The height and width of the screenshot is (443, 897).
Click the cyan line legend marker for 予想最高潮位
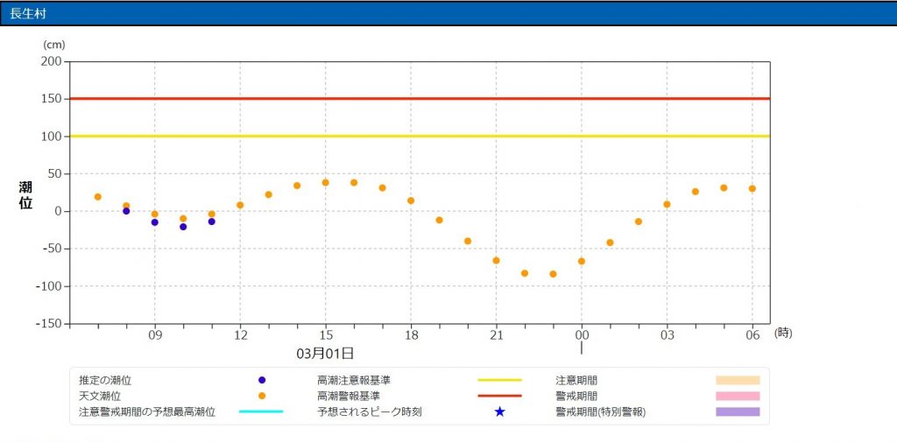[261, 411]
